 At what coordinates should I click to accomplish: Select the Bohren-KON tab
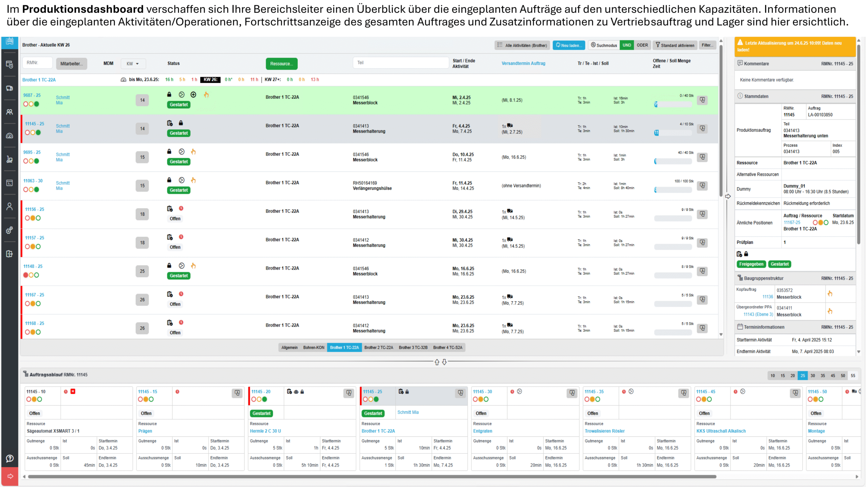click(314, 348)
